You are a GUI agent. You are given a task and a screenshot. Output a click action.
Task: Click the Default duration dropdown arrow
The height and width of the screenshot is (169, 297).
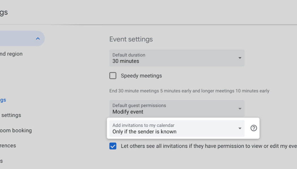coord(240,58)
